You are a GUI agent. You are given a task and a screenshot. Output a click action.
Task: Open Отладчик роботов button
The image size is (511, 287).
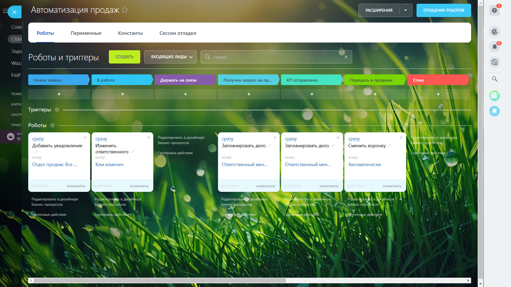click(443, 10)
